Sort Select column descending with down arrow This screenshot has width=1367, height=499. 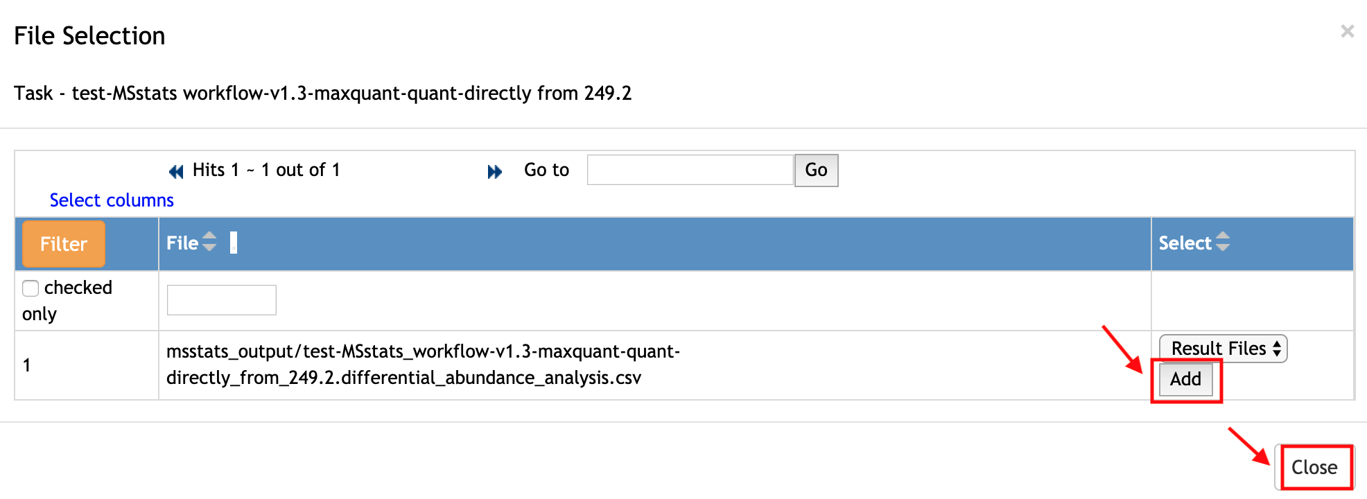pyautogui.click(x=1223, y=247)
